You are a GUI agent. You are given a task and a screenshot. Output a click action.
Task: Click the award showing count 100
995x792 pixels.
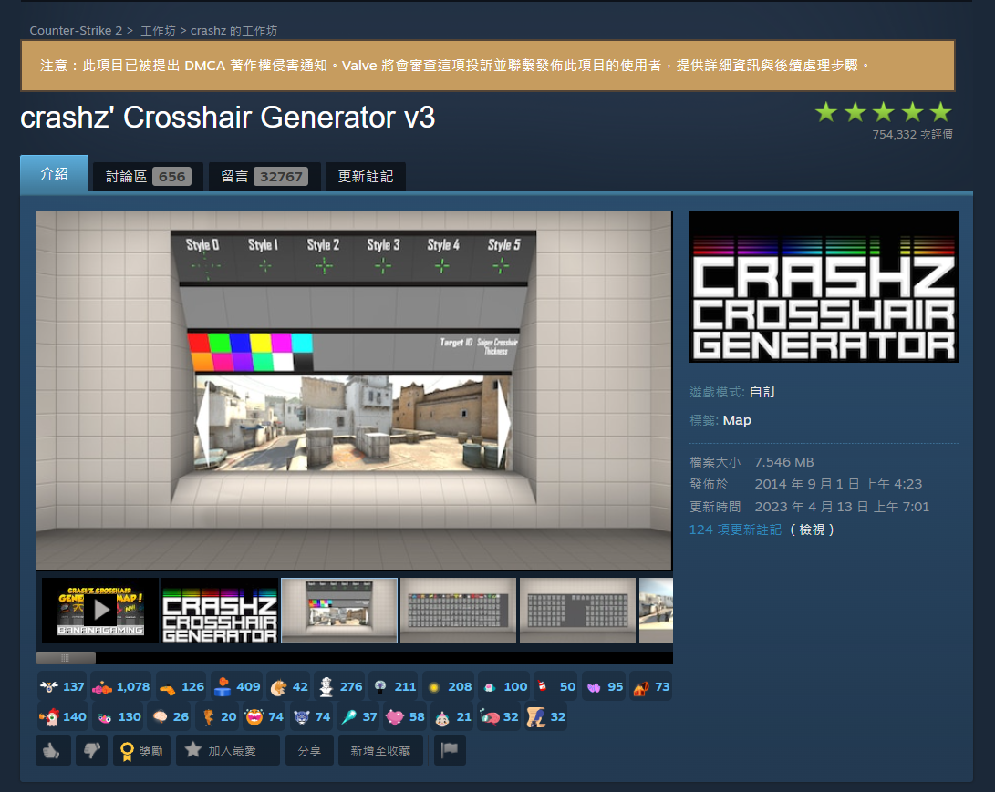[504, 687]
